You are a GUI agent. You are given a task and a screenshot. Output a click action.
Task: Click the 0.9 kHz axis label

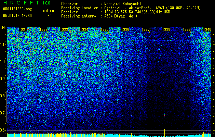(3, 79)
